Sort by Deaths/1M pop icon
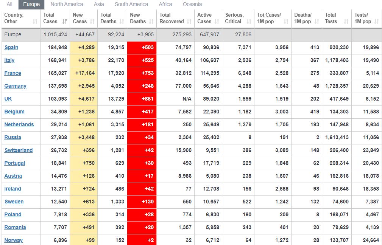382x245 pixels. pos(317,22)
